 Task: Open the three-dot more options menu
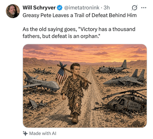[x=144, y=8]
